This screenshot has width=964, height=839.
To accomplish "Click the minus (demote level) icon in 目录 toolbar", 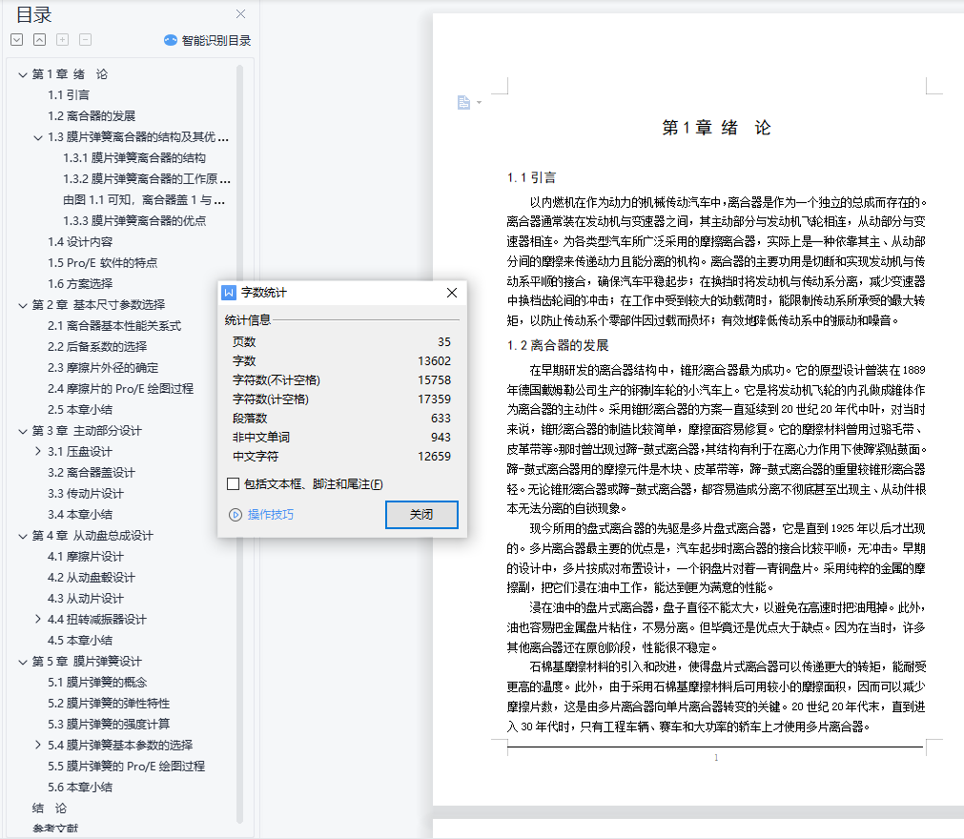I will point(86,40).
